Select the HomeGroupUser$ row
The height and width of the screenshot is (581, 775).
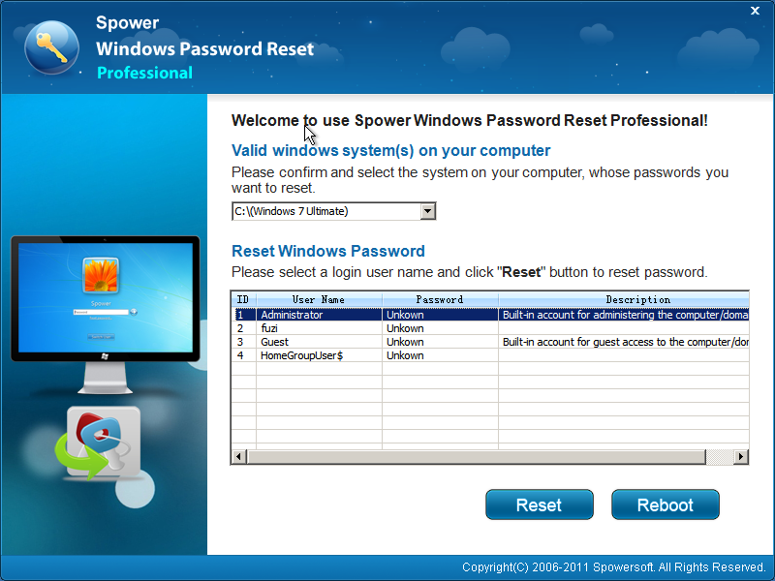[490, 355]
